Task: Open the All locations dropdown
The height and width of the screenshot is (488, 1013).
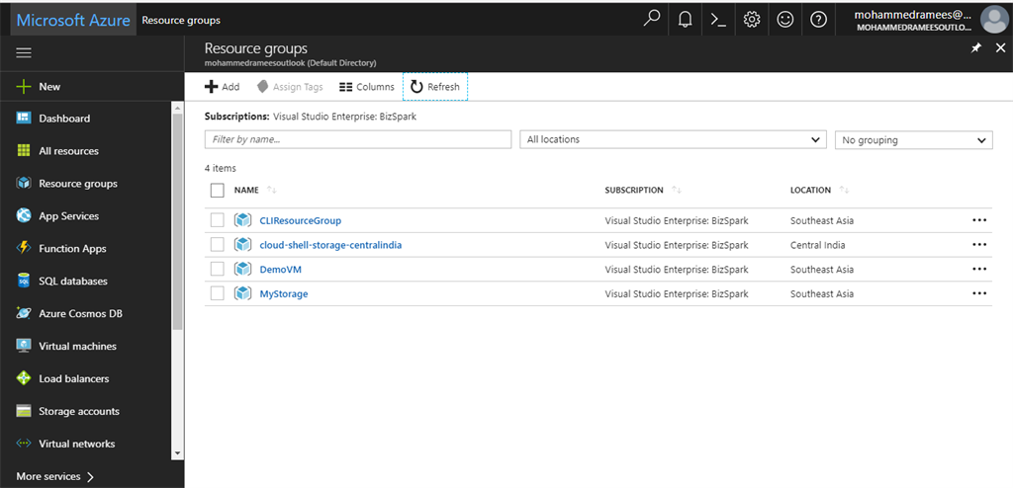Action: point(673,139)
